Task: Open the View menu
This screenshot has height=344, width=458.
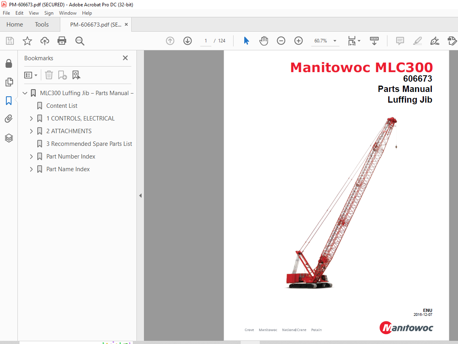Action: pyautogui.click(x=34, y=13)
